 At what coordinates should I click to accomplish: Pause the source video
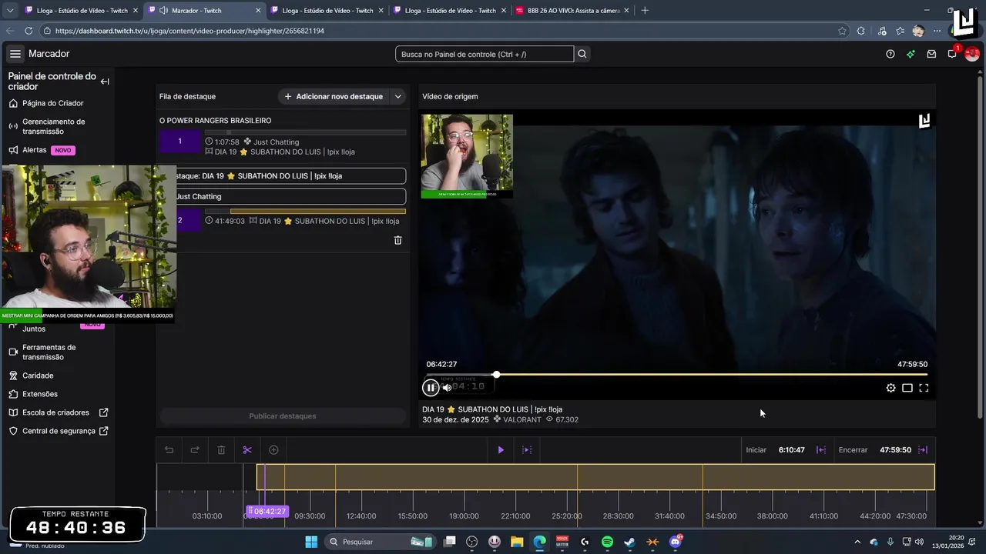click(431, 388)
